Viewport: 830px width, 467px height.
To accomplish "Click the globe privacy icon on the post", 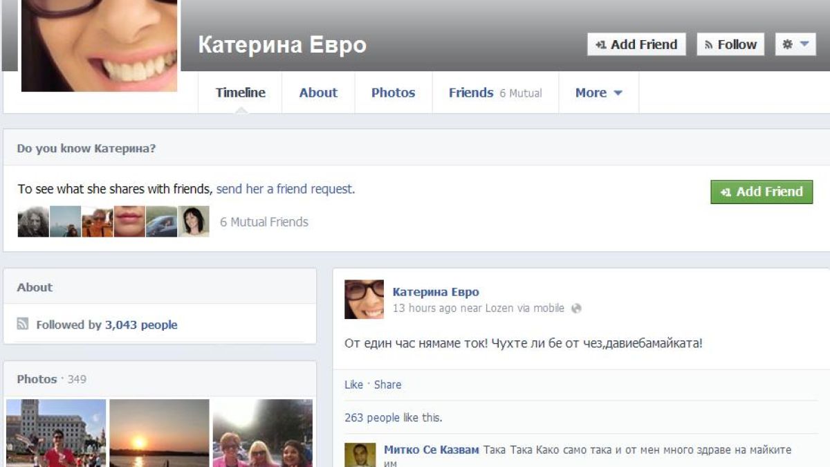I will click(577, 309).
